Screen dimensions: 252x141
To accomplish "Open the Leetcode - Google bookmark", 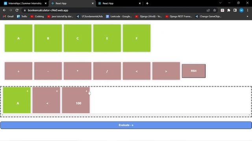I will [x=119, y=16].
